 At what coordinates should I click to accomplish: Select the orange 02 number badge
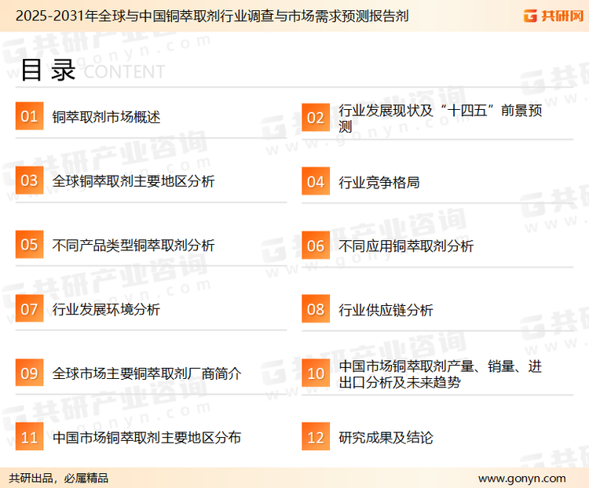click(x=316, y=118)
